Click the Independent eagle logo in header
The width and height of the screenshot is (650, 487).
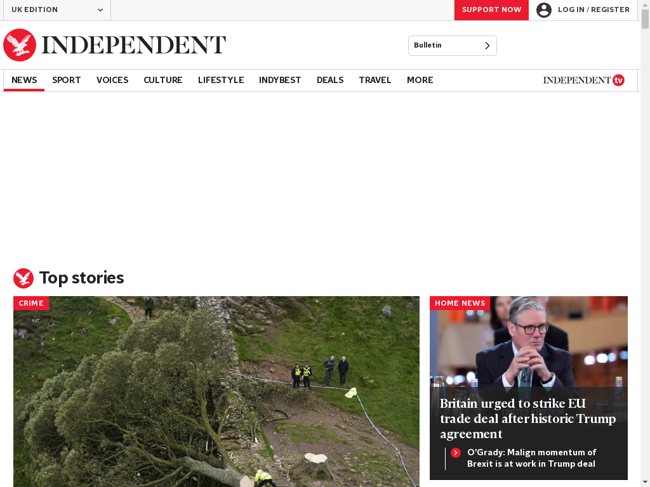pyautogui.click(x=20, y=45)
